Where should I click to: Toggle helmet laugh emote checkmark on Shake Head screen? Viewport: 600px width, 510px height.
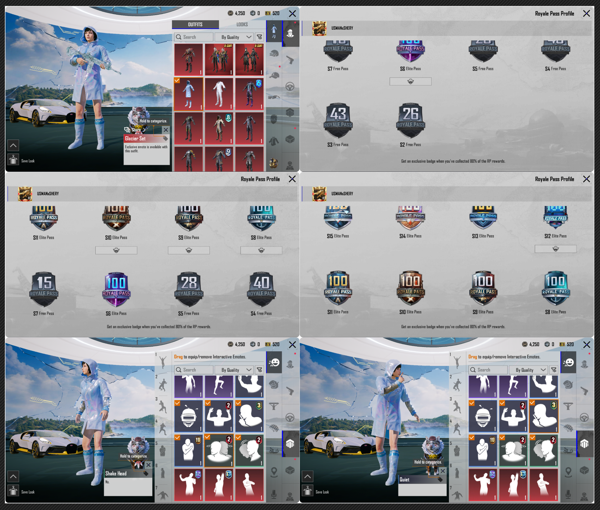click(x=177, y=403)
